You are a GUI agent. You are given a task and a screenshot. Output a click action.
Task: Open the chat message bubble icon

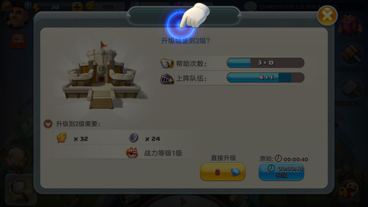coord(250,6)
